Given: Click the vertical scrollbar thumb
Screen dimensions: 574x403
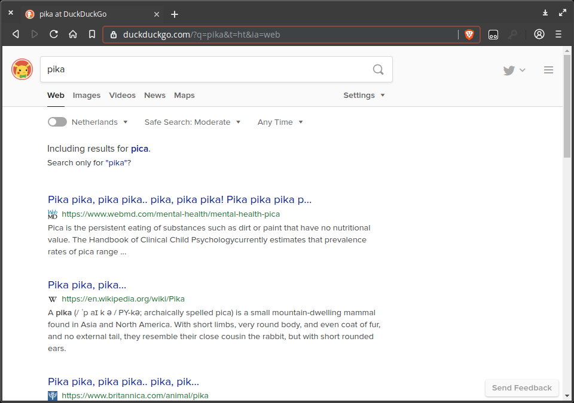Looking at the screenshot, I should pyautogui.click(x=567, y=106).
